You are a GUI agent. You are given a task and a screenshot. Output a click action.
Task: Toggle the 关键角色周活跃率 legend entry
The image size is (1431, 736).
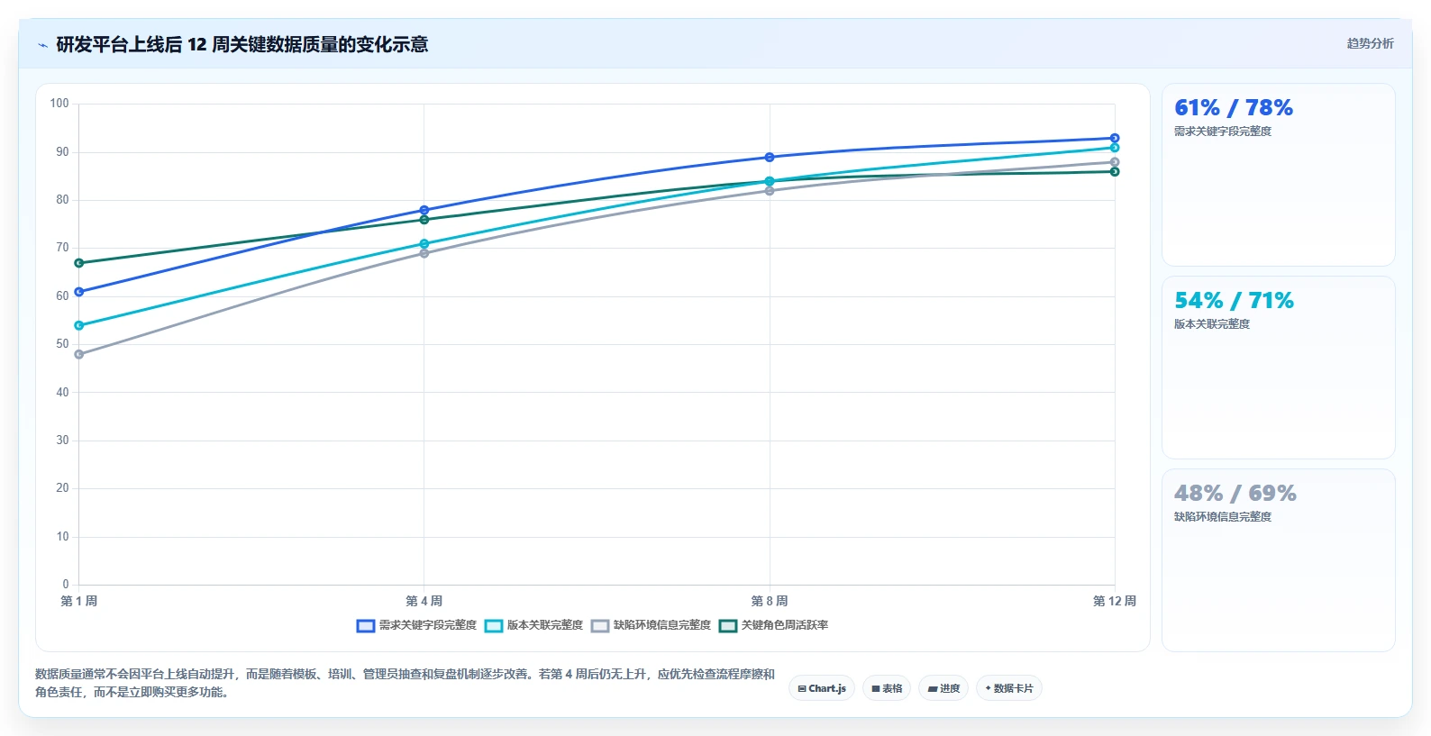pyautogui.click(x=773, y=625)
